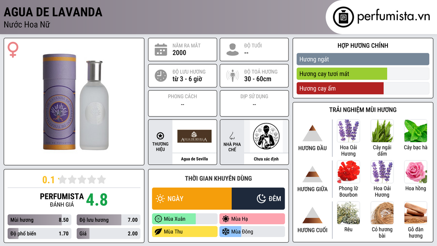This screenshot has width=437, height=246.
Task: Click the Mùa Hạ season bar
Action: click(252, 219)
